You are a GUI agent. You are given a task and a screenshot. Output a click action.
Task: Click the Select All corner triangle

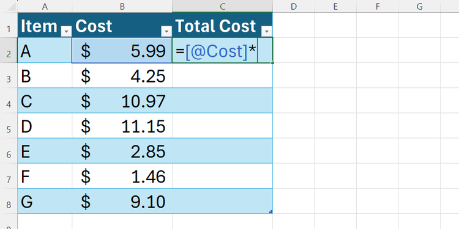click(12, 7)
